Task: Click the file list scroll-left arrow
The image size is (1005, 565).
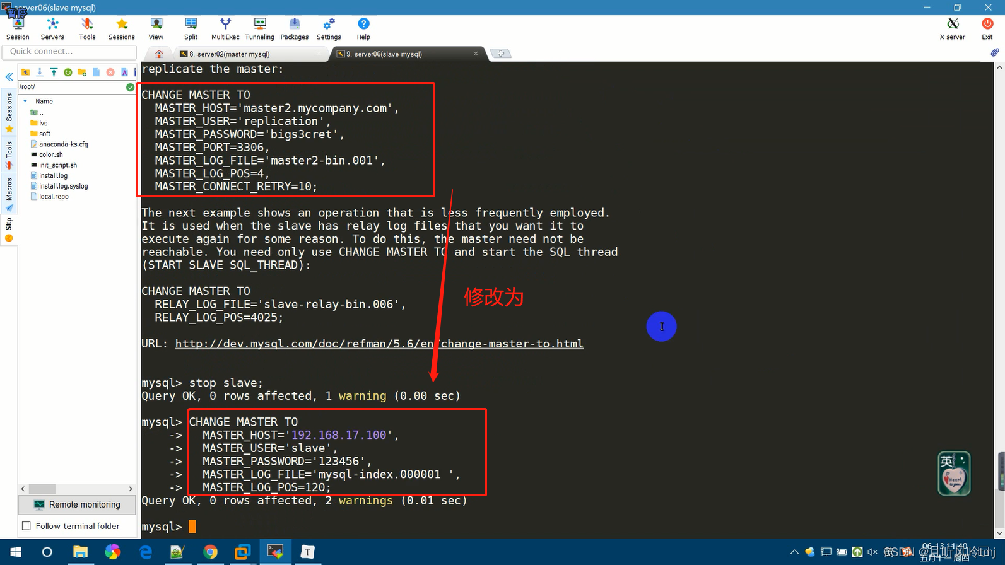Action: point(23,489)
